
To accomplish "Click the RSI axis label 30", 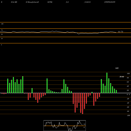I will click(2, 39).
